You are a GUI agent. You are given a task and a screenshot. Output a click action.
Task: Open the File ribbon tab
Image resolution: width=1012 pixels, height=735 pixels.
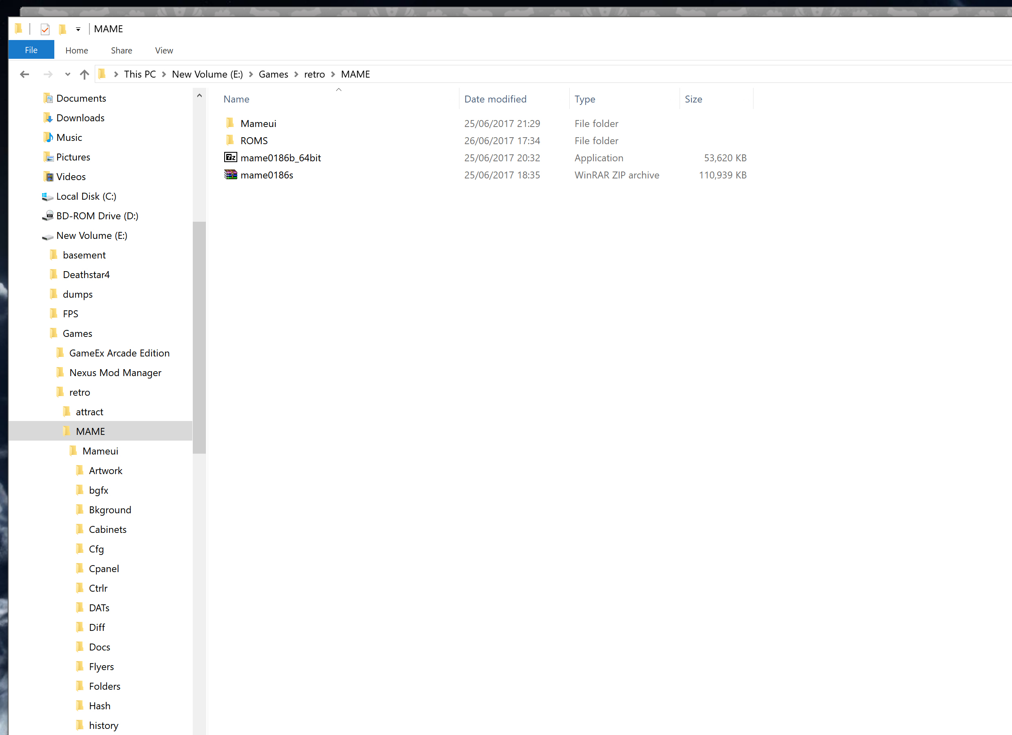coord(31,50)
